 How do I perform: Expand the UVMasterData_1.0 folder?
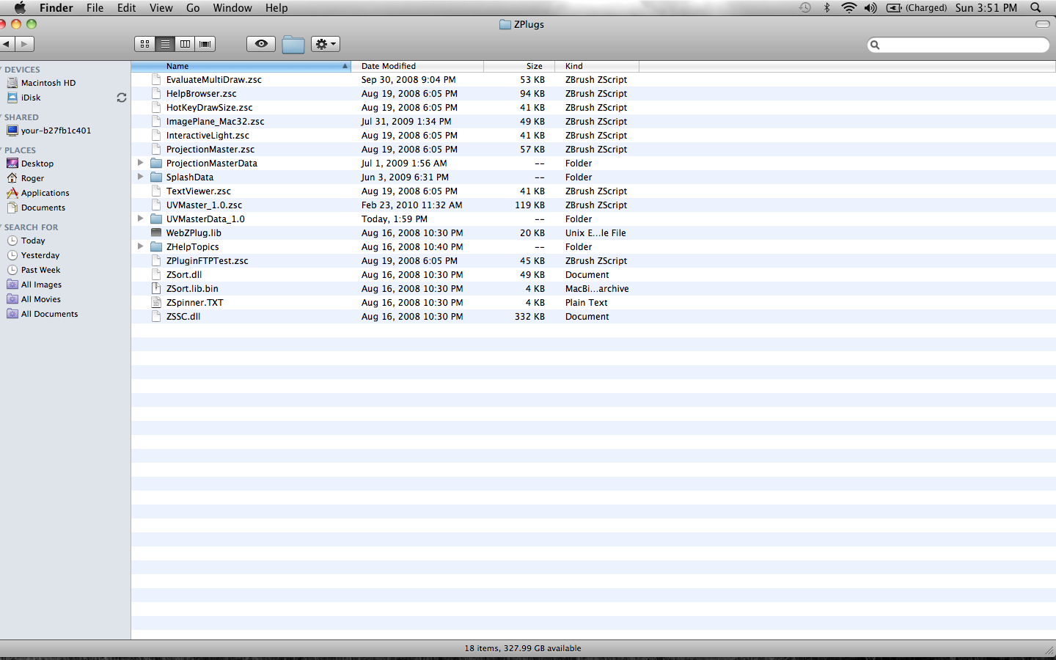pyautogui.click(x=140, y=219)
